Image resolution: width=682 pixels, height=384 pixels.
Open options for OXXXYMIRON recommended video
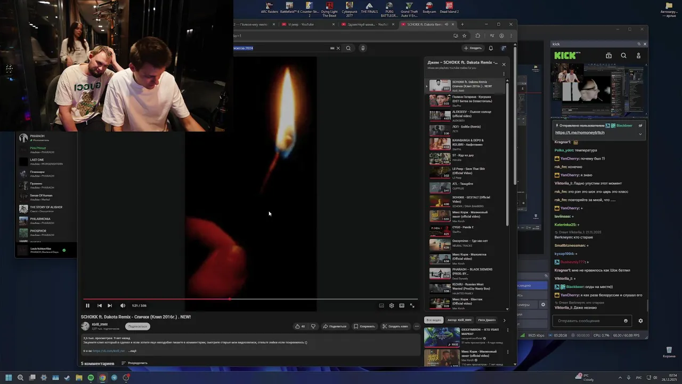click(508, 330)
